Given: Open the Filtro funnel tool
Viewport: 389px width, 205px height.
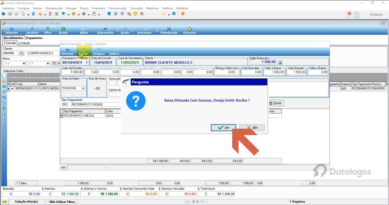Looking at the screenshot, I should point(48,29).
